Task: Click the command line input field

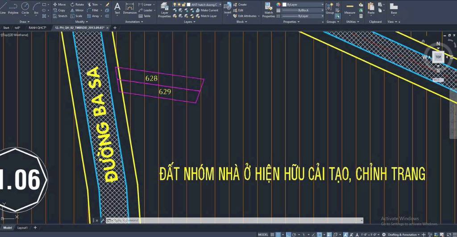Action: (x=232, y=221)
